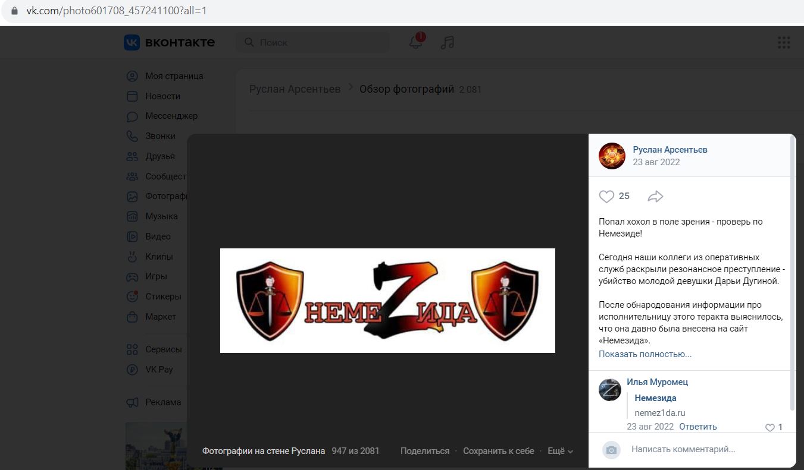Click the Video sidebar icon
804x470 pixels.
tap(132, 236)
